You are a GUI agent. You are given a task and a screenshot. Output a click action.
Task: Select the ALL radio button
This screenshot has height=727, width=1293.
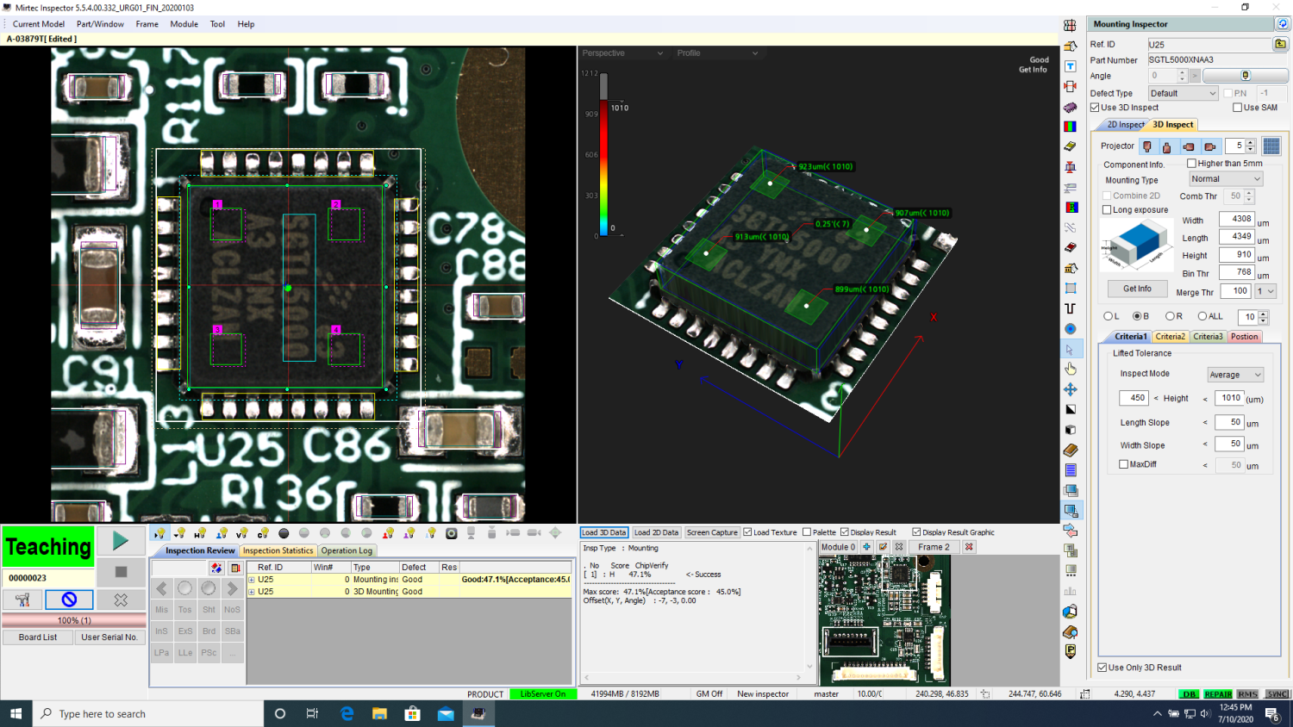[1202, 316]
